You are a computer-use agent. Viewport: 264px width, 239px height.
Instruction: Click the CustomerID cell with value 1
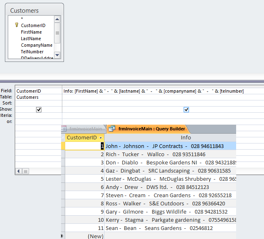click(x=85, y=146)
